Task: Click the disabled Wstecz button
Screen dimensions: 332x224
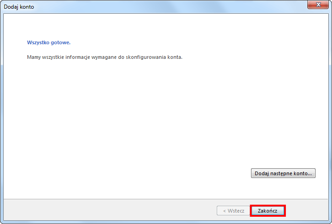Action: pyautogui.click(x=233, y=211)
